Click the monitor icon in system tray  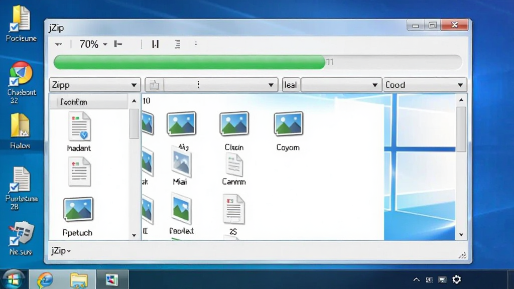(x=442, y=280)
